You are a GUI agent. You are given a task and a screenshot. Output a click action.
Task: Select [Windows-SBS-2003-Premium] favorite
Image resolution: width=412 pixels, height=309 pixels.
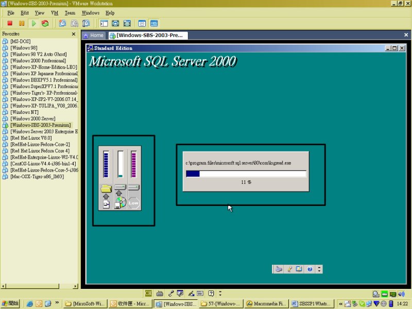click(41, 125)
